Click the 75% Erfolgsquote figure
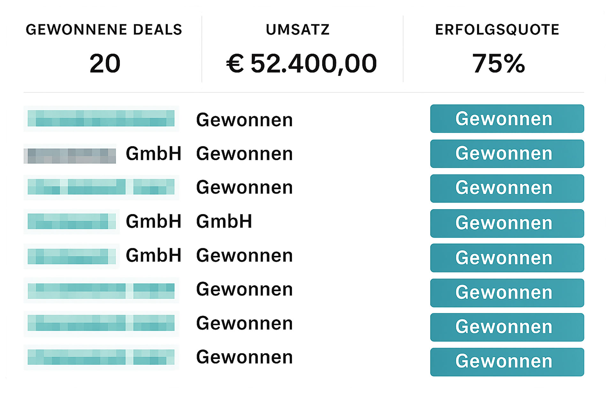 498,63
